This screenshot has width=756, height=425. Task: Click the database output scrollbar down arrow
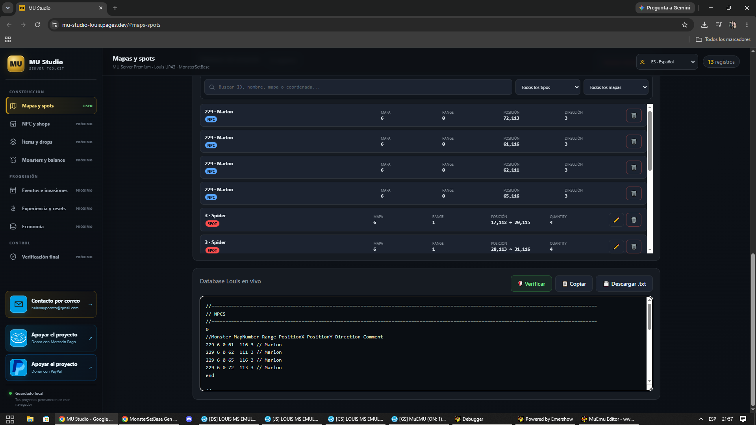click(649, 381)
